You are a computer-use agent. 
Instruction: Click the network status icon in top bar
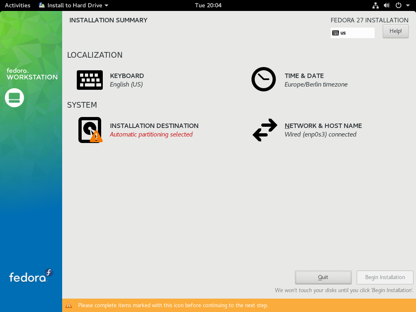[x=375, y=5]
